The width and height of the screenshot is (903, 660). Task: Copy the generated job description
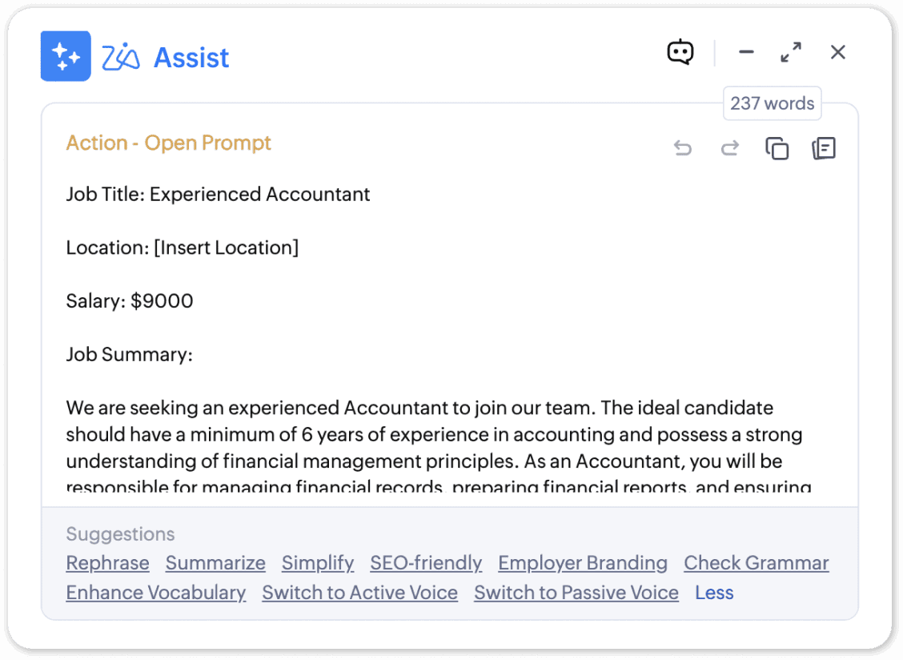(x=776, y=148)
